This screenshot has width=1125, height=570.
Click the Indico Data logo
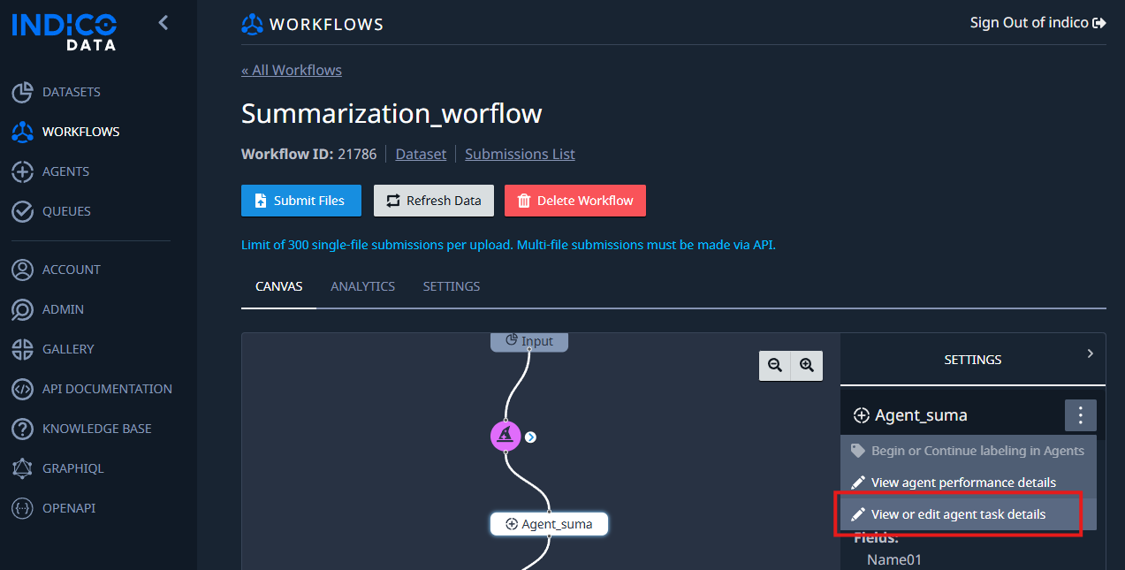(65, 31)
